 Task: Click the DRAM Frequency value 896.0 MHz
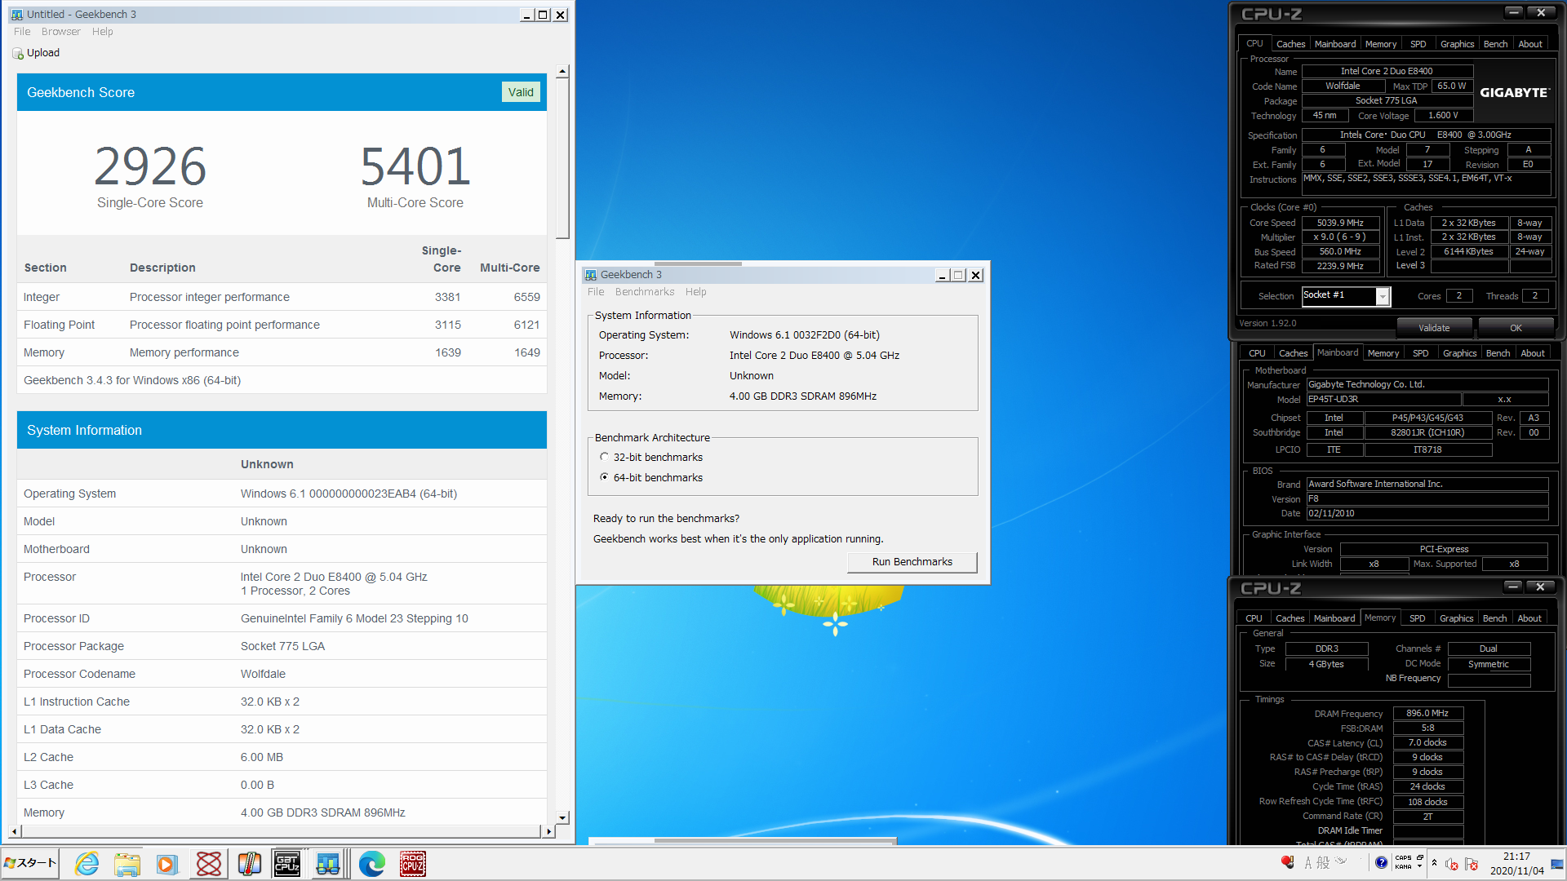tap(1427, 713)
